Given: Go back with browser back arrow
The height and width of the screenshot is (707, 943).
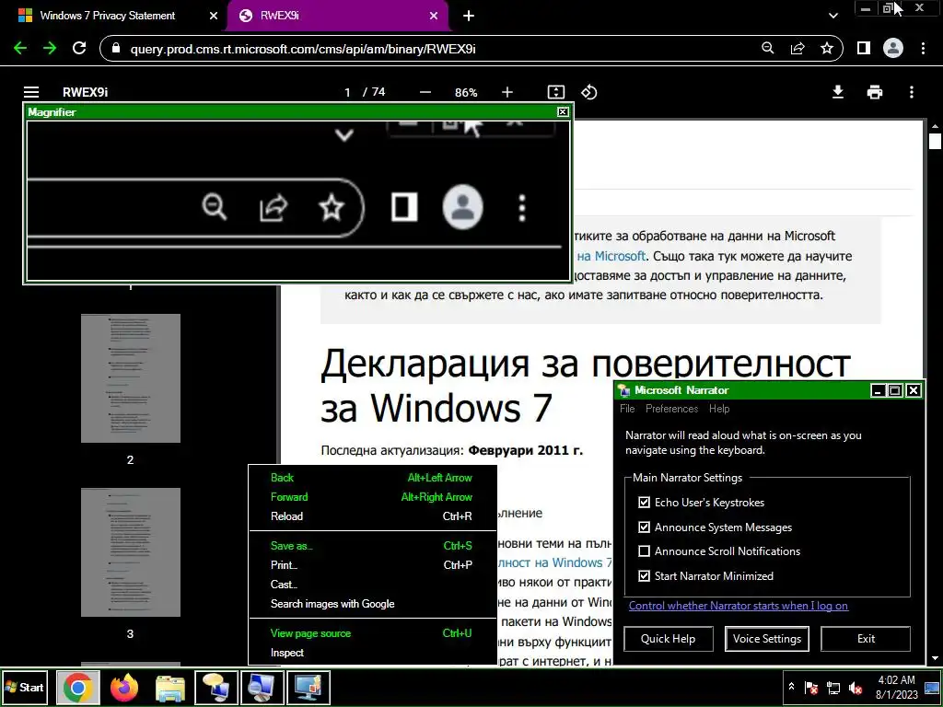Looking at the screenshot, I should tap(20, 48).
